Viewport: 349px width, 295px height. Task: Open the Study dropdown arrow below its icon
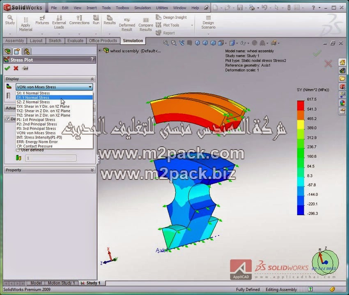point(10,34)
